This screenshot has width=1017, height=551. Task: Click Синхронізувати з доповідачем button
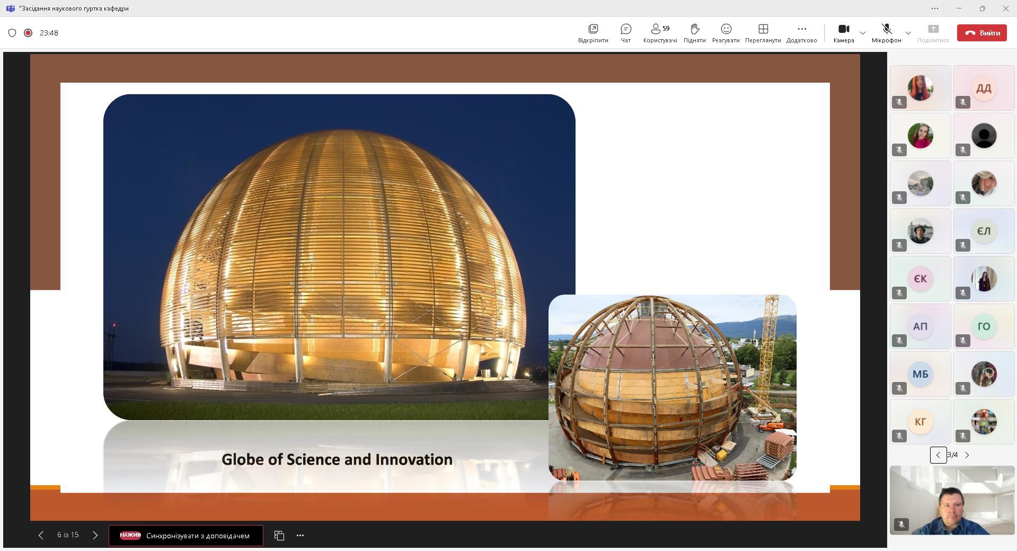click(186, 536)
